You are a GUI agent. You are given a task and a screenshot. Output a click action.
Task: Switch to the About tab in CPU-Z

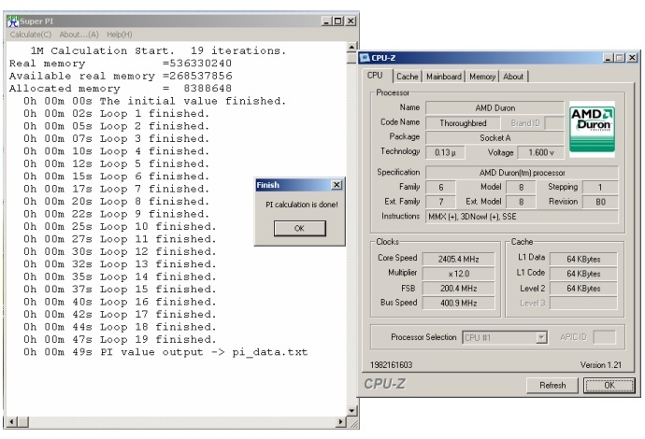(x=513, y=77)
